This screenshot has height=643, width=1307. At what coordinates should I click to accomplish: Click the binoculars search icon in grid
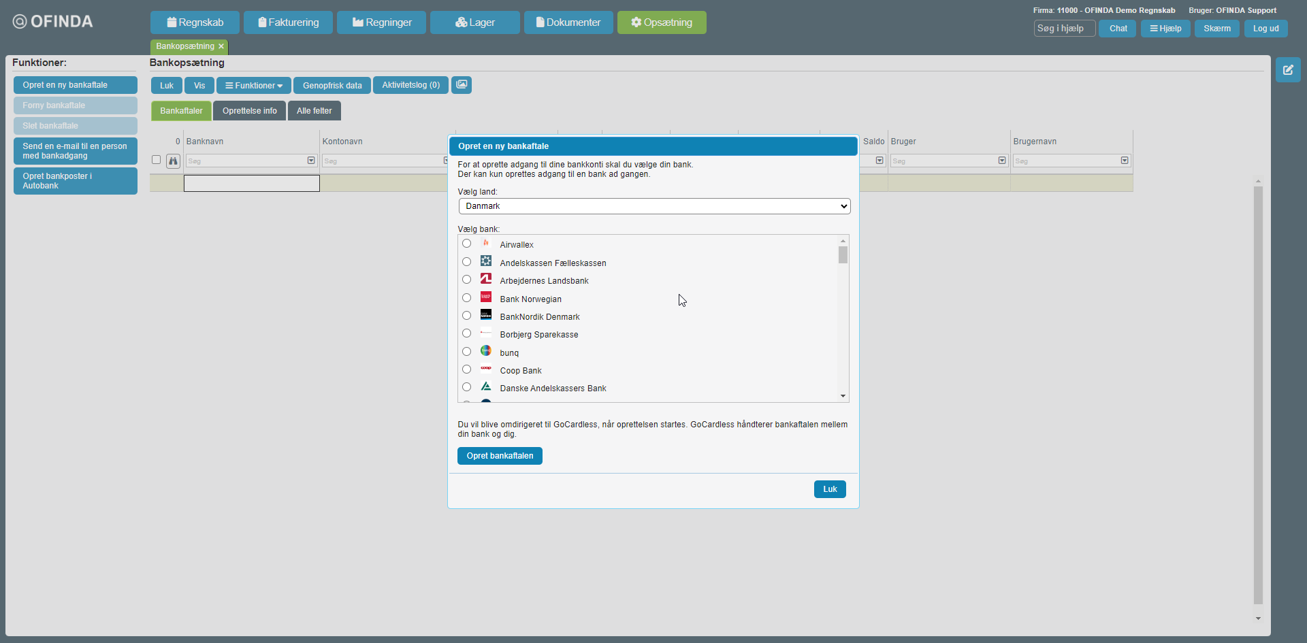pos(173,161)
